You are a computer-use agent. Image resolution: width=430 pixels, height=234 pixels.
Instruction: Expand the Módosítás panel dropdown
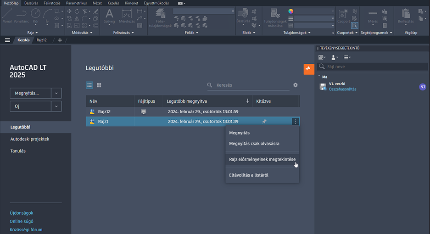[82, 33]
